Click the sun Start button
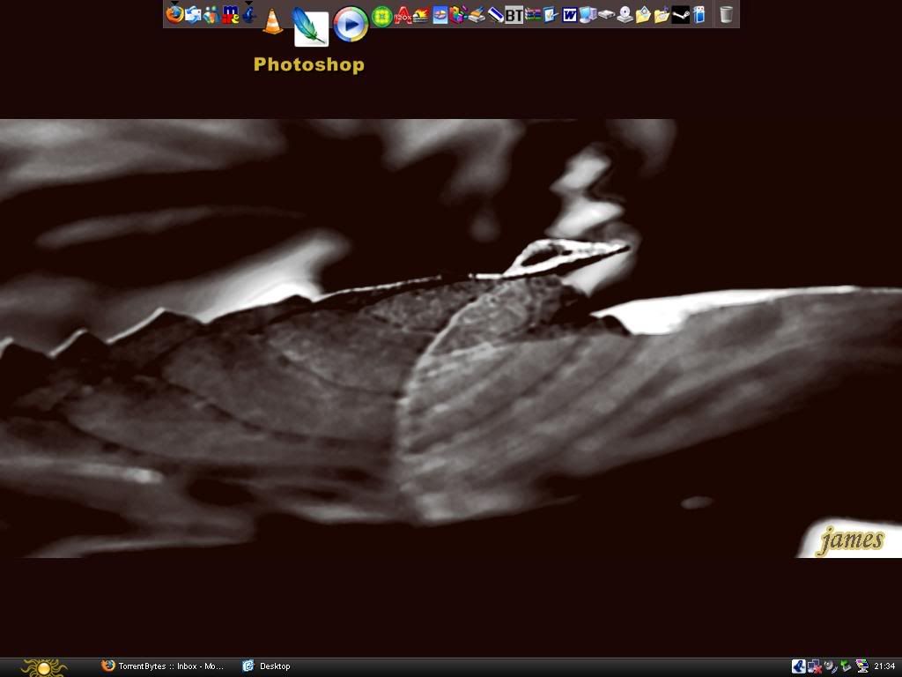Screen dimensions: 902x677 (x=43, y=667)
